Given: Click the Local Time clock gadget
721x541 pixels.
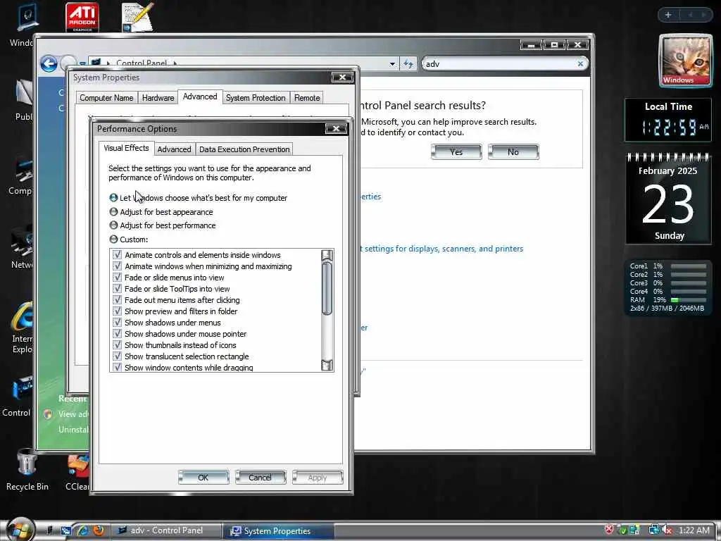Looking at the screenshot, I should coord(667,120).
